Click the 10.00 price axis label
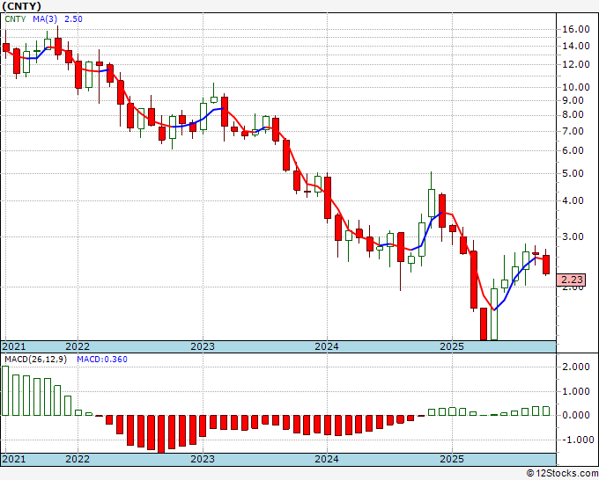The height and width of the screenshot is (480, 599). 576,87
